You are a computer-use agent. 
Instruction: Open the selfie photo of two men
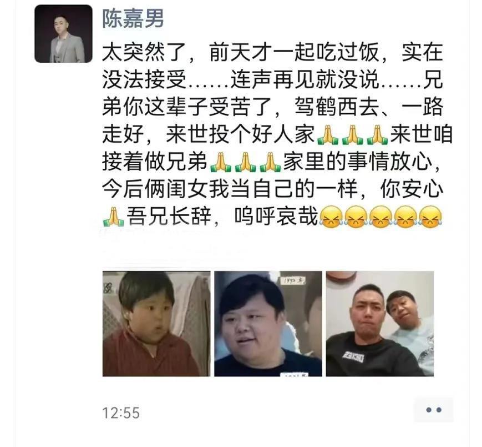(x=379, y=324)
